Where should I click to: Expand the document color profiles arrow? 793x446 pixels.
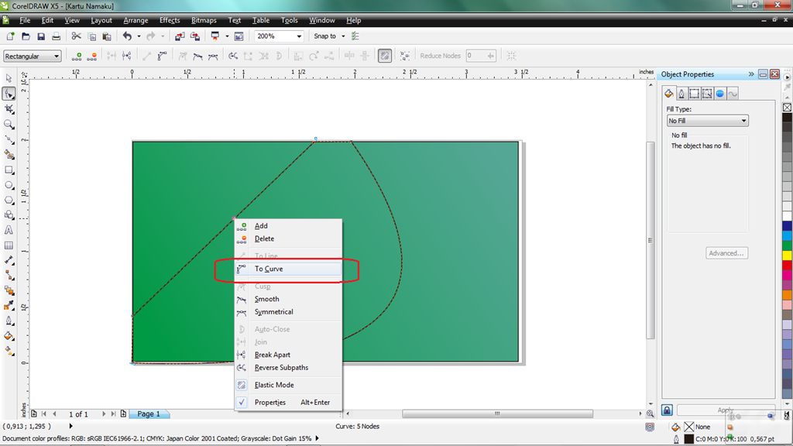(x=317, y=438)
